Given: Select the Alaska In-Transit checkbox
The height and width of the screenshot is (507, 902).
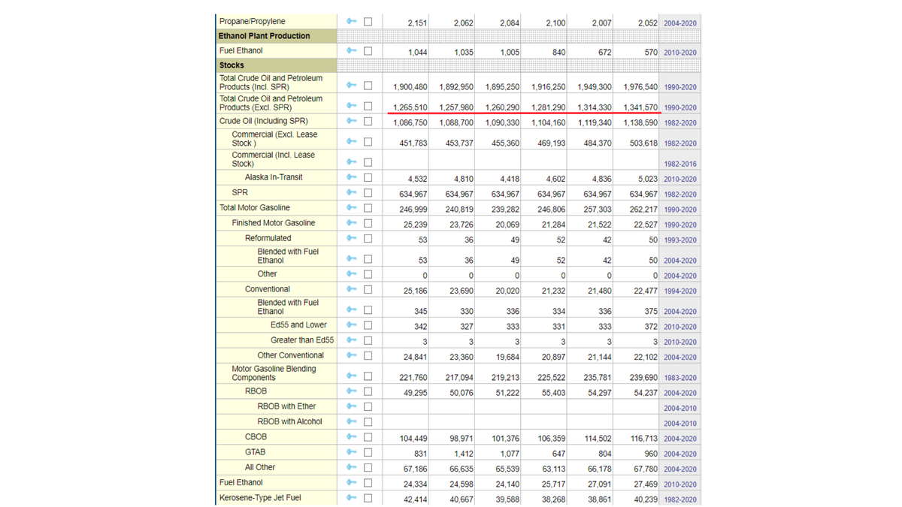Looking at the screenshot, I should [368, 177].
